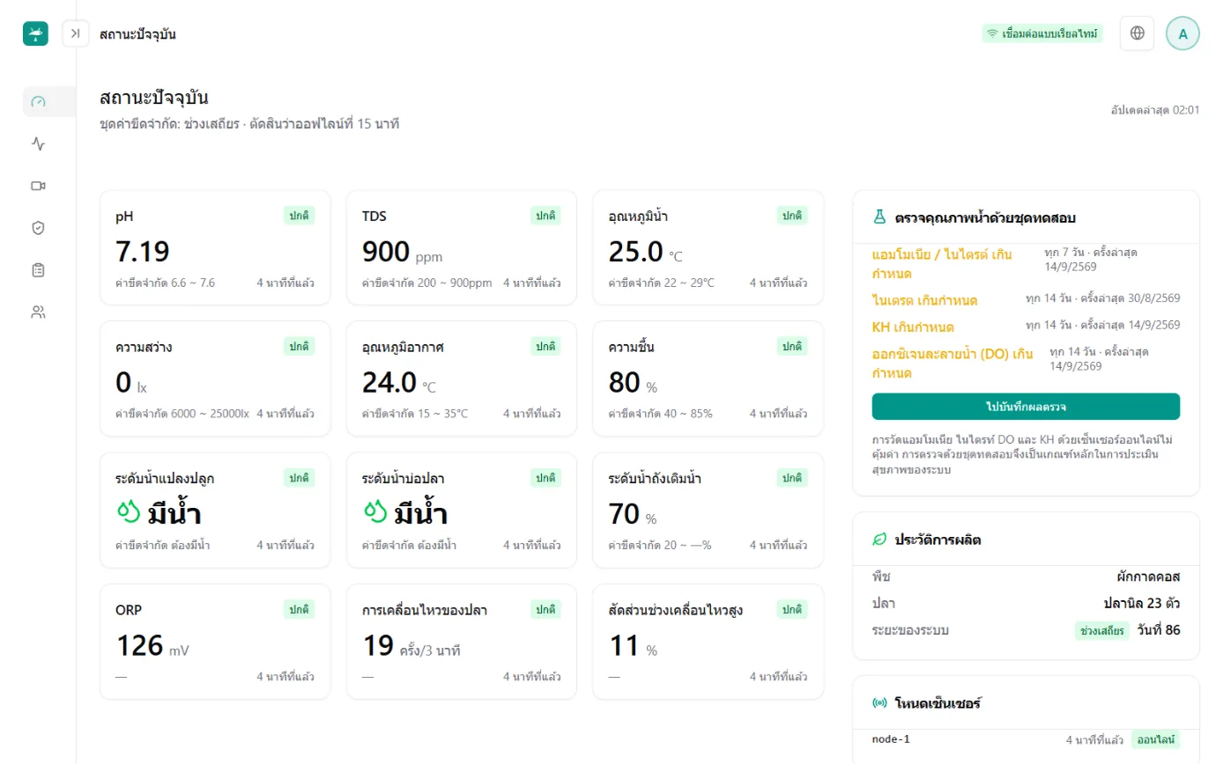Click ปกติ badge on ความสว่าง card
Viewport: 1223px width, 764px height.
click(300, 346)
